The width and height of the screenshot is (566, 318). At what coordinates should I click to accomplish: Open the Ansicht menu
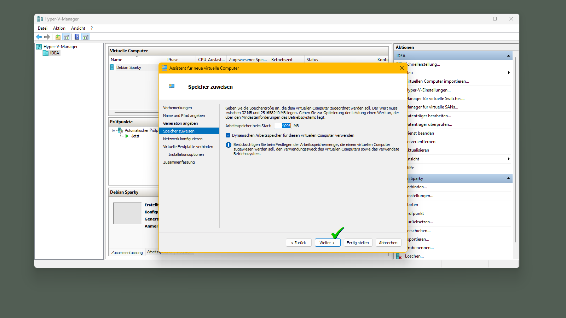(x=78, y=28)
